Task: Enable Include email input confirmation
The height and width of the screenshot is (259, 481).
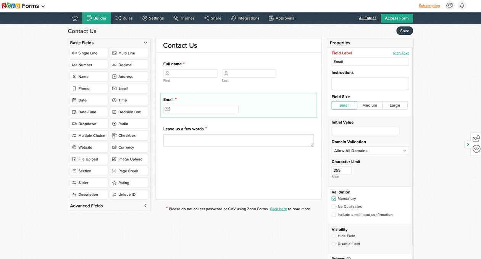Action: 334,215
